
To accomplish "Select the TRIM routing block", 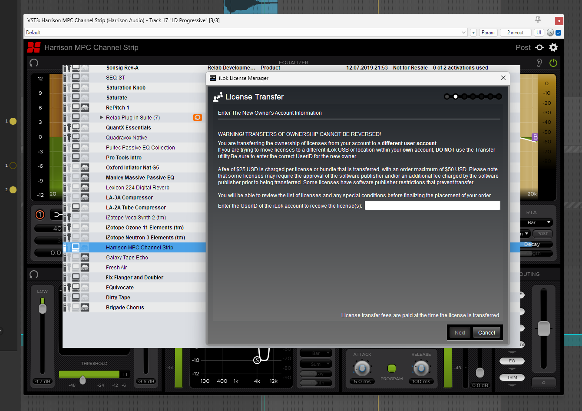I will [512, 378].
